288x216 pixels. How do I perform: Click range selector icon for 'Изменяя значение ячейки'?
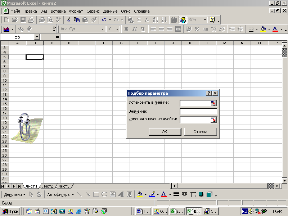(214, 120)
